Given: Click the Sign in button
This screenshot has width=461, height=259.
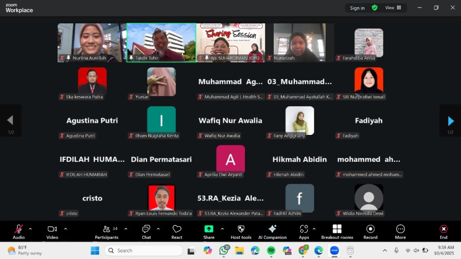Looking at the screenshot, I should pyautogui.click(x=357, y=8).
